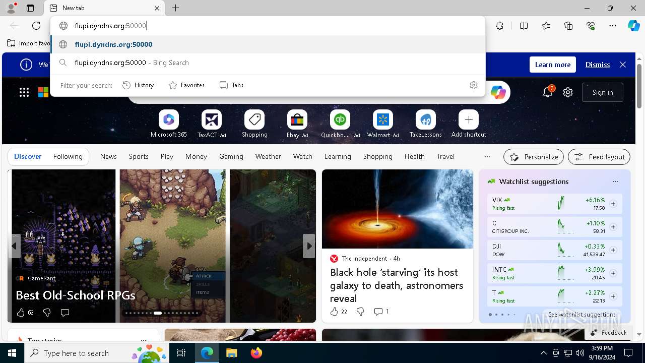
Task: Open the Money category tab
Action: 196,156
